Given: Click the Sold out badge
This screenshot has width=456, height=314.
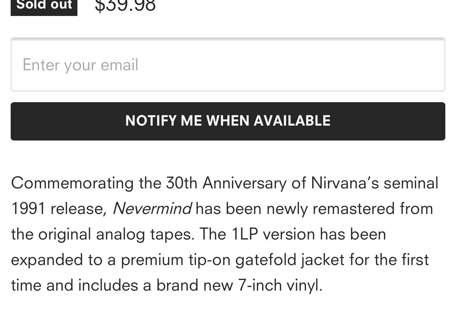Looking at the screenshot, I should (x=44, y=5).
